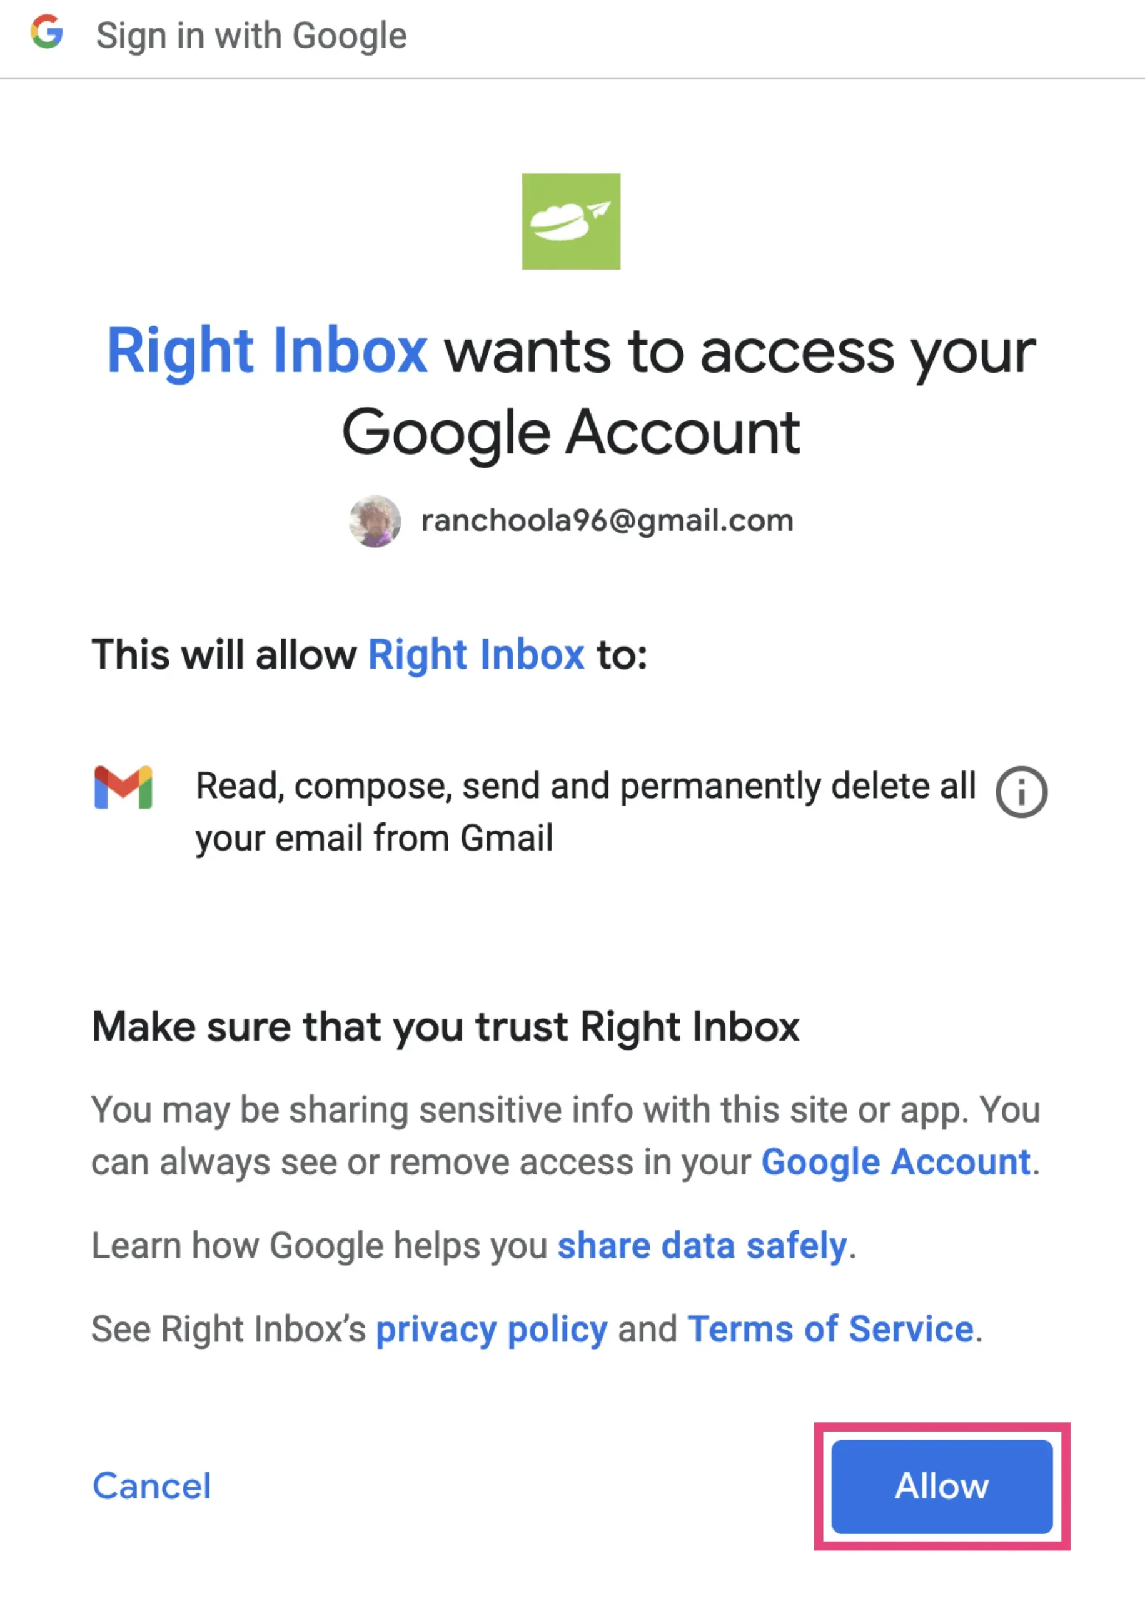Open the Google Account link
Image resolution: width=1145 pixels, height=1601 pixels.
[896, 1162]
